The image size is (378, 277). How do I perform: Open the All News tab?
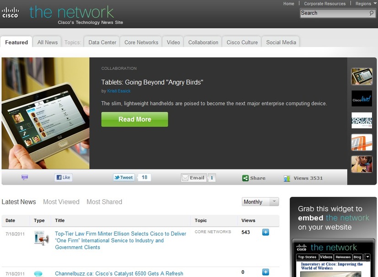(x=48, y=43)
